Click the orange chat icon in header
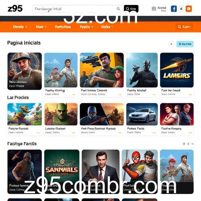This screenshot has width=201, height=201. click(189, 9)
